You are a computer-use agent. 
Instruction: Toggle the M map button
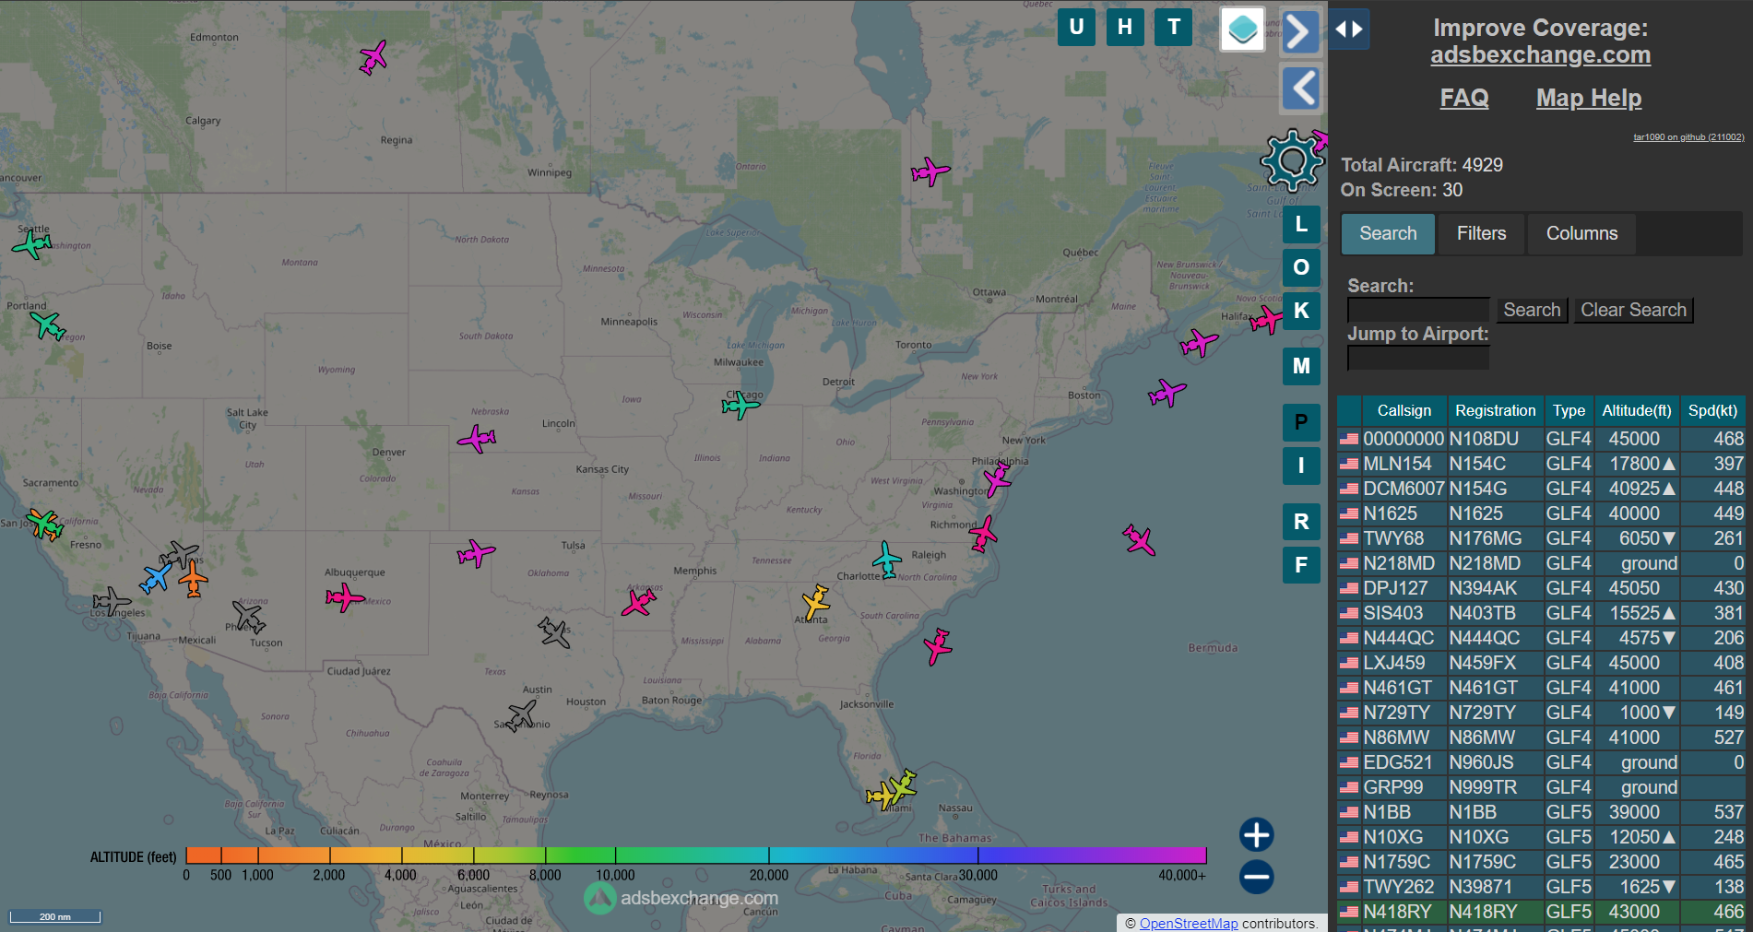point(1301,366)
